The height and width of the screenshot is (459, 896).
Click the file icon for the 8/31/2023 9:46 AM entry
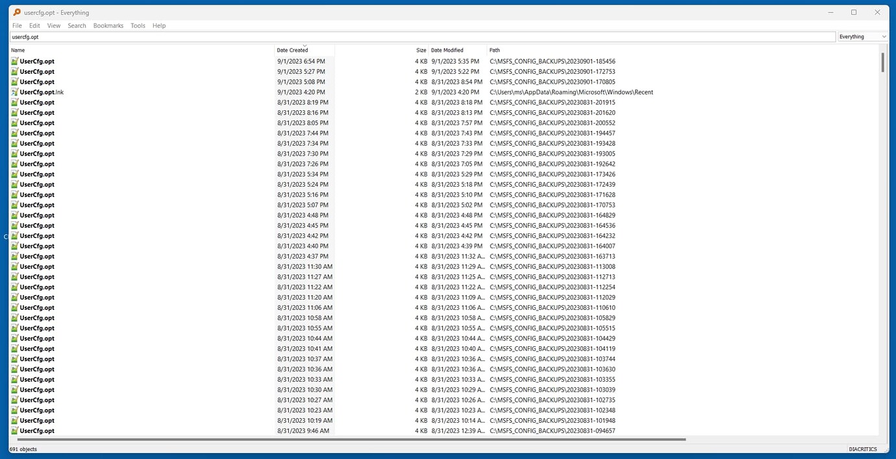15,430
